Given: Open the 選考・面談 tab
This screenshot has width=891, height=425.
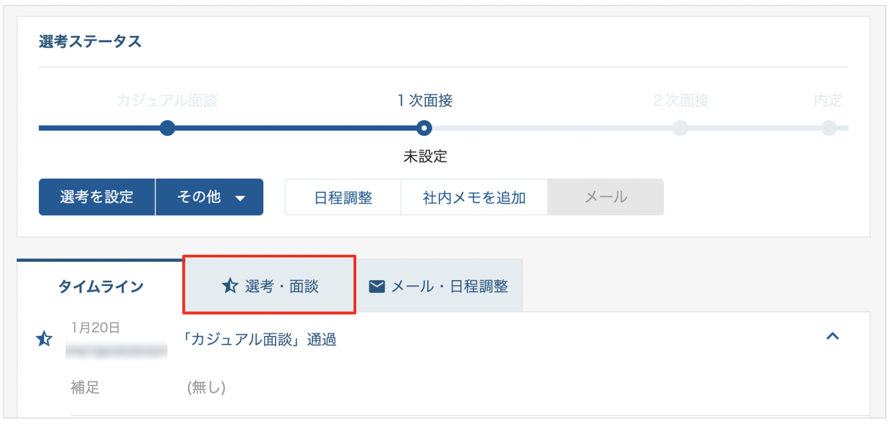Looking at the screenshot, I should 269,286.
